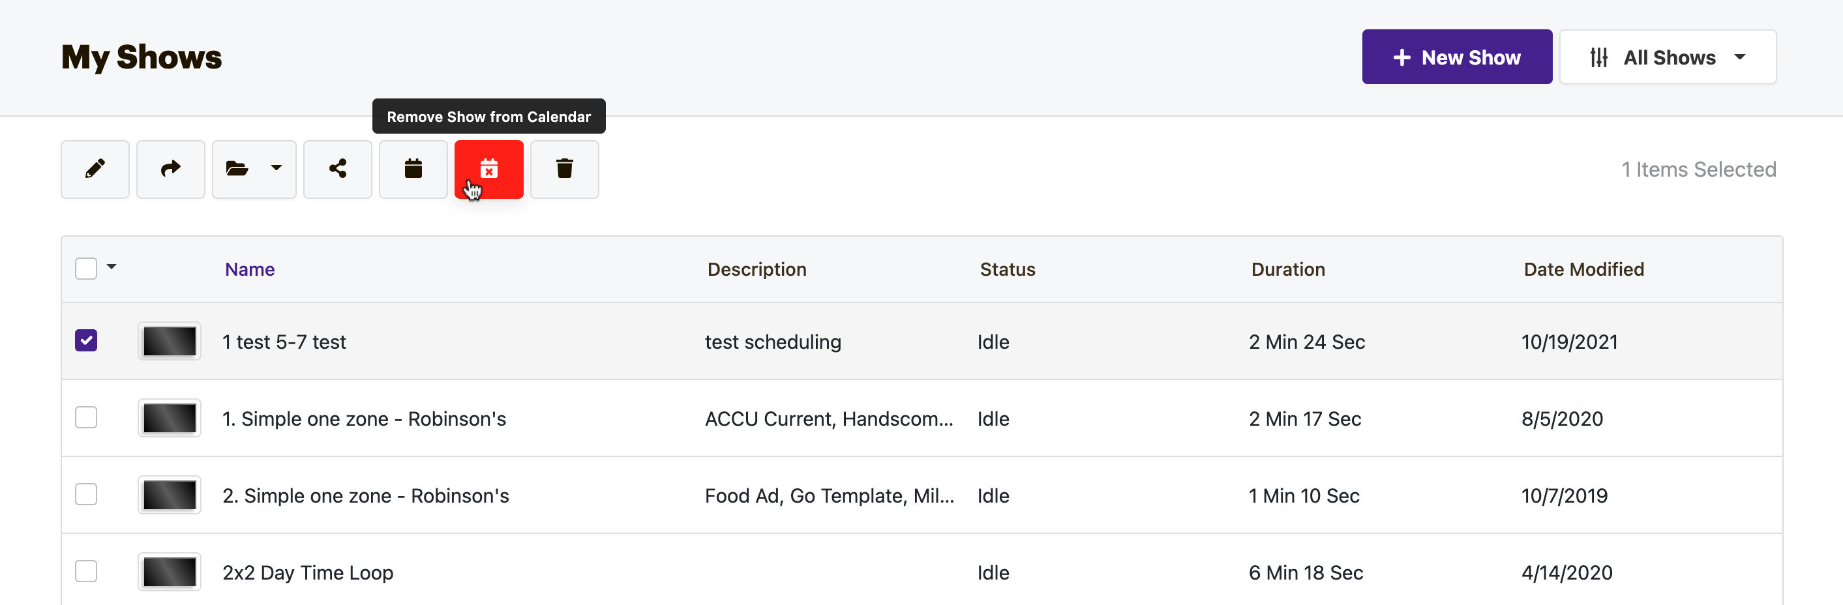Image resolution: width=1843 pixels, height=605 pixels.
Task: Click the add to calendar icon
Action: (413, 169)
